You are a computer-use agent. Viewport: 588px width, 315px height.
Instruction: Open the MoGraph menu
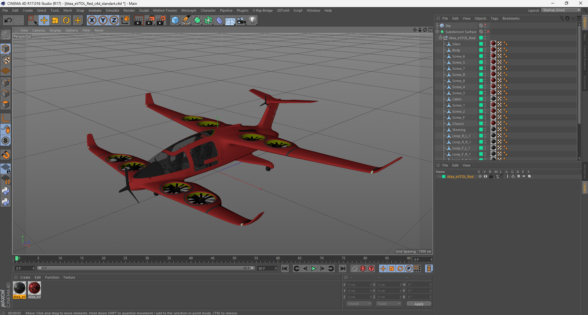189,10
